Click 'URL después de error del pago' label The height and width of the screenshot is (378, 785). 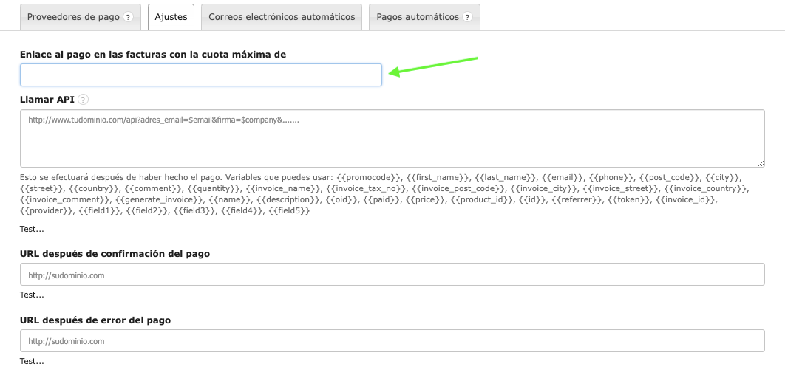(x=95, y=320)
